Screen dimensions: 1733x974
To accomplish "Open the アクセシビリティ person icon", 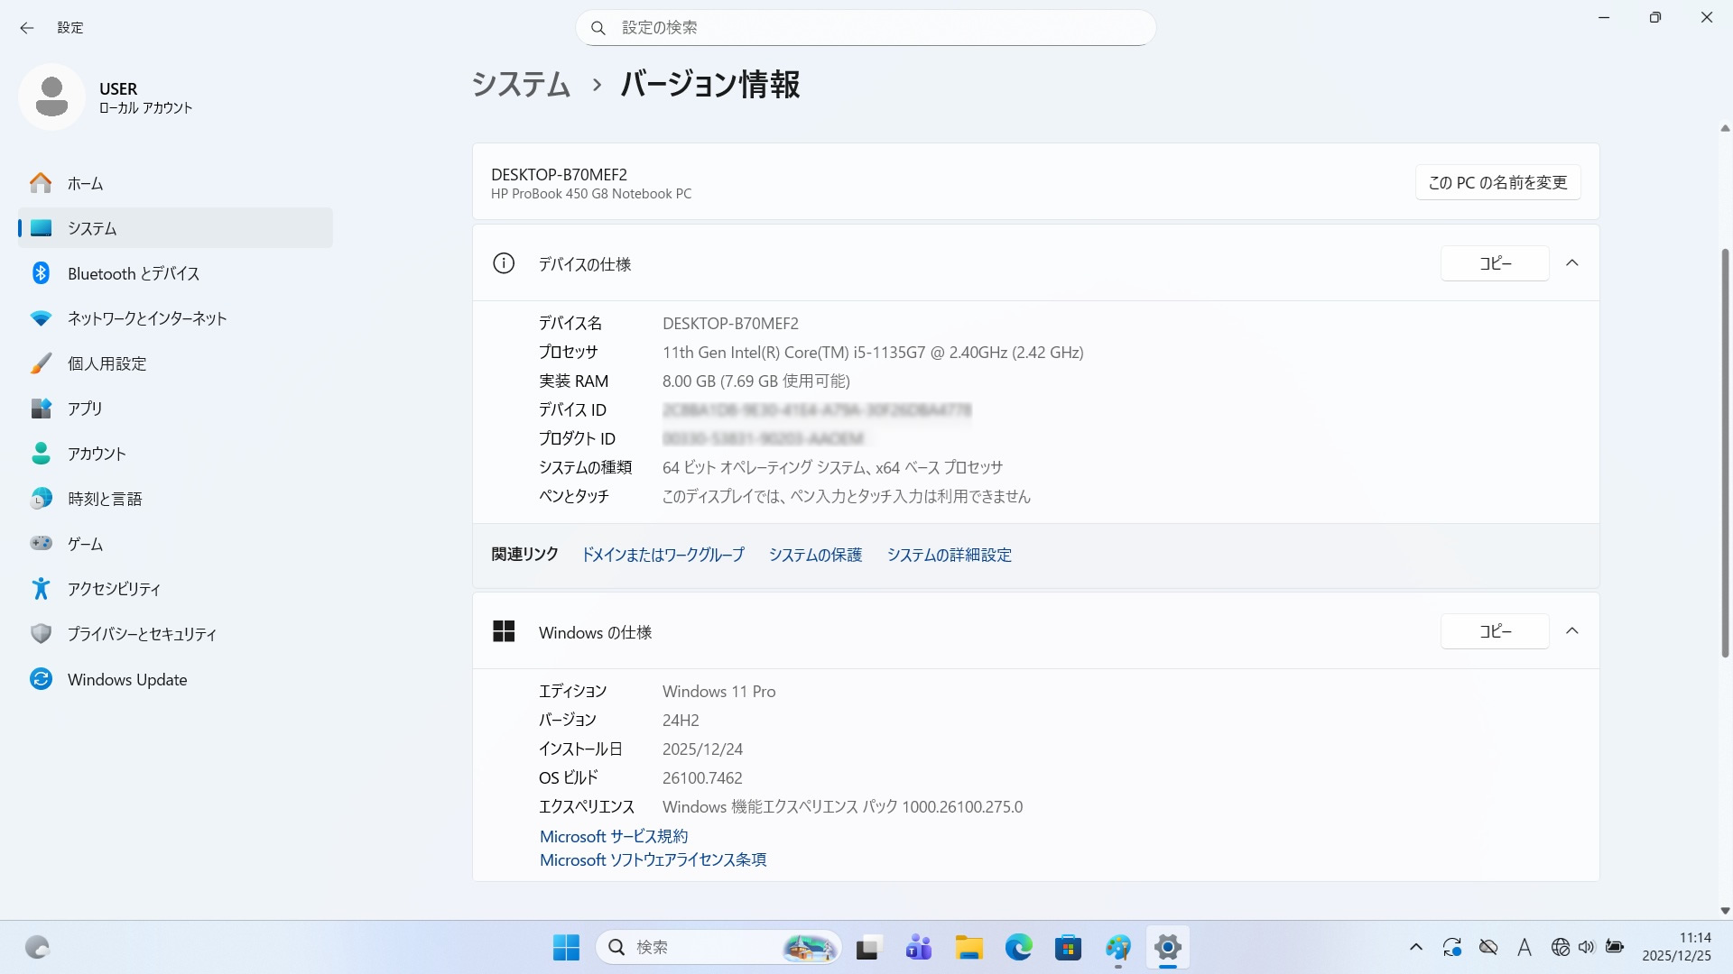I will [41, 589].
